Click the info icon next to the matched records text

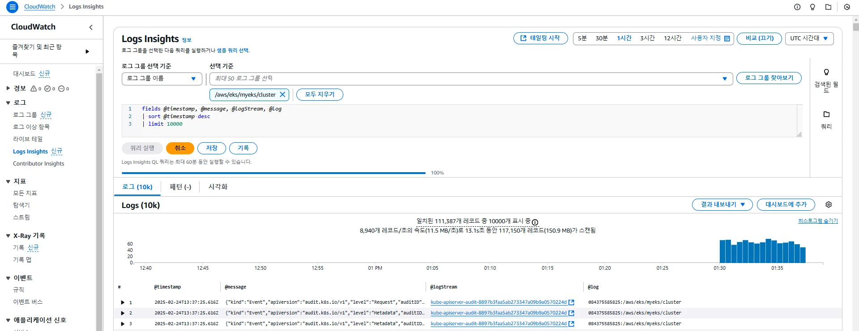(x=535, y=222)
